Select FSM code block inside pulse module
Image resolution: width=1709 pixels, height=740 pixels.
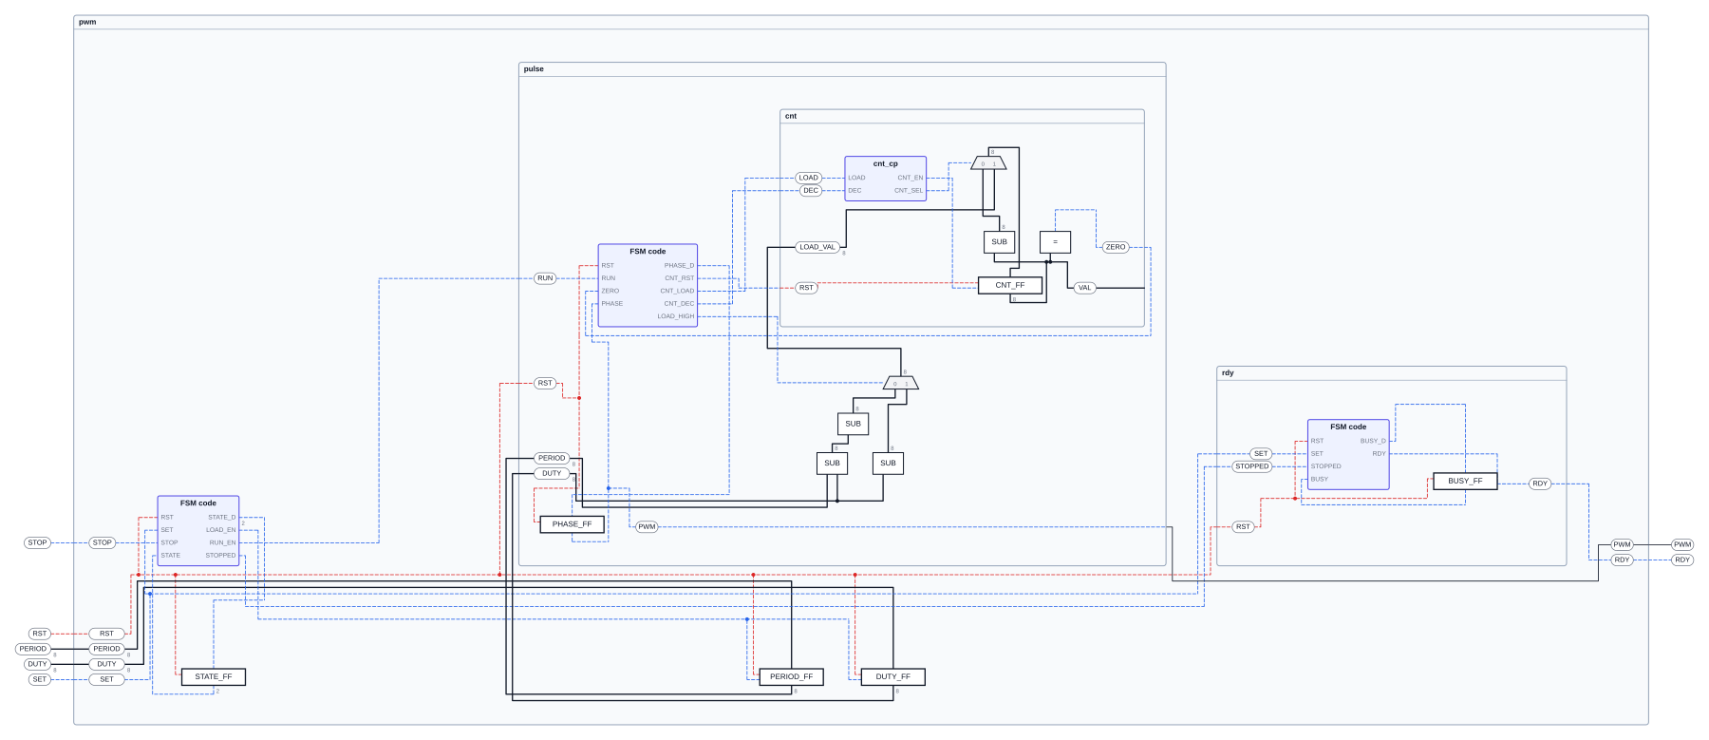pos(648,286)
